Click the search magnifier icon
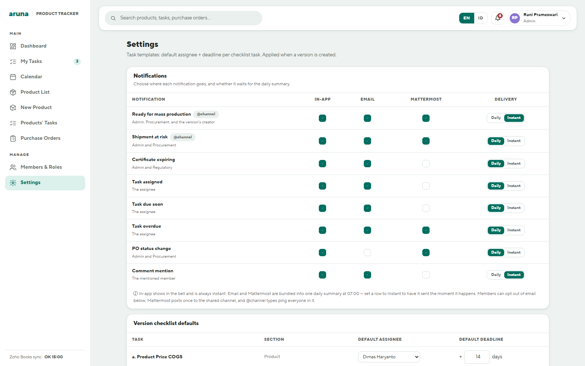585x366 pixels. pos(113,18)
